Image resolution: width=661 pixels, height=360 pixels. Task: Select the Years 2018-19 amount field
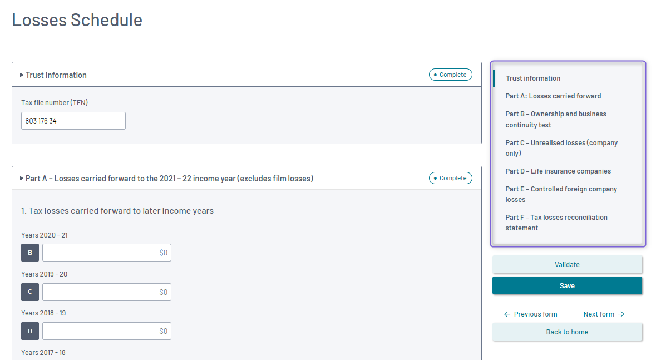tap(107, 331)
